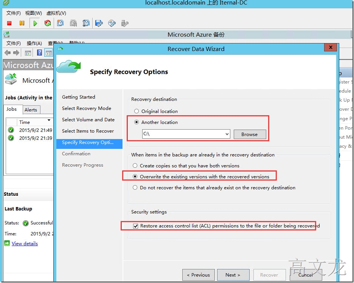354x283 pixels.
Task: Open the snapshot manager toolbar icon
Action: [x=86, y=23]
